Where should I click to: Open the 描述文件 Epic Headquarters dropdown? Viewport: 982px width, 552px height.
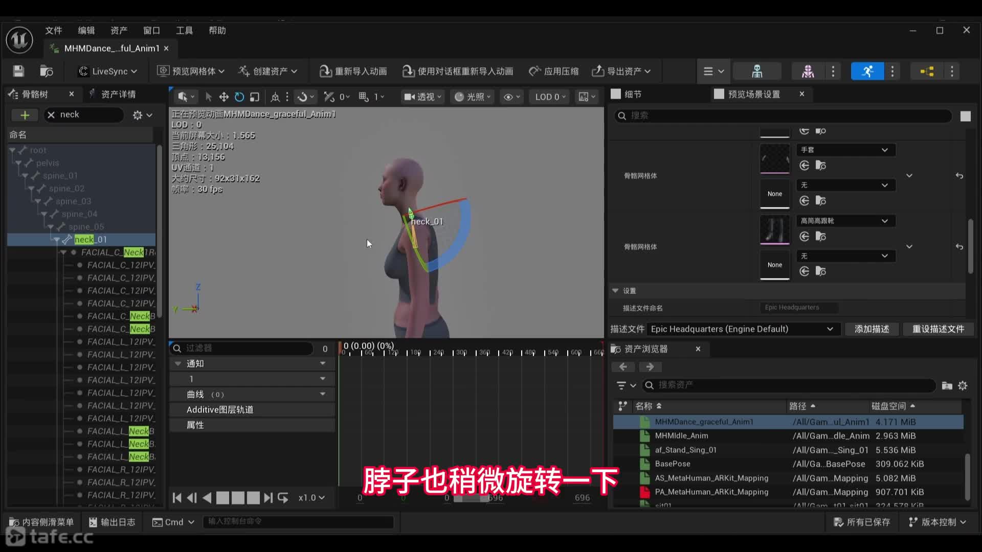click(x=742, y=329)
